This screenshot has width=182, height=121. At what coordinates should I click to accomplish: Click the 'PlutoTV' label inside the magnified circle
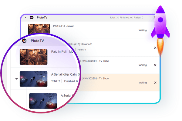(37, 41)
